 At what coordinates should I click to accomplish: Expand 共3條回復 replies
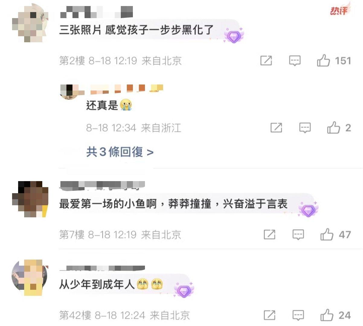(120, 152)
